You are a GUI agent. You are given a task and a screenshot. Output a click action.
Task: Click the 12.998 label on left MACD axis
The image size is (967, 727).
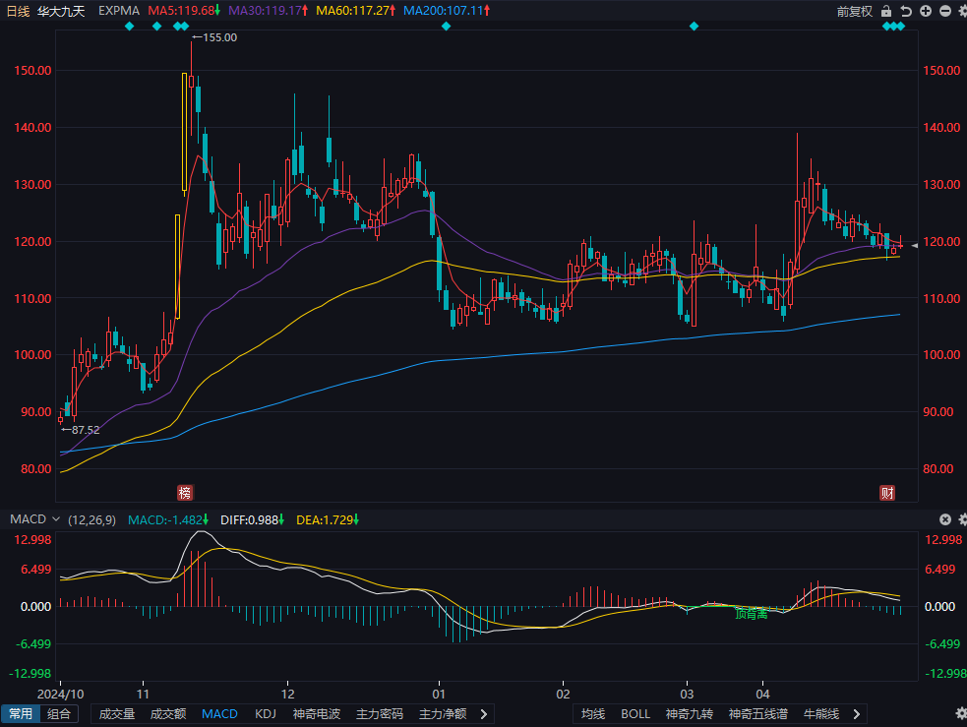click(x=32, y=539)
